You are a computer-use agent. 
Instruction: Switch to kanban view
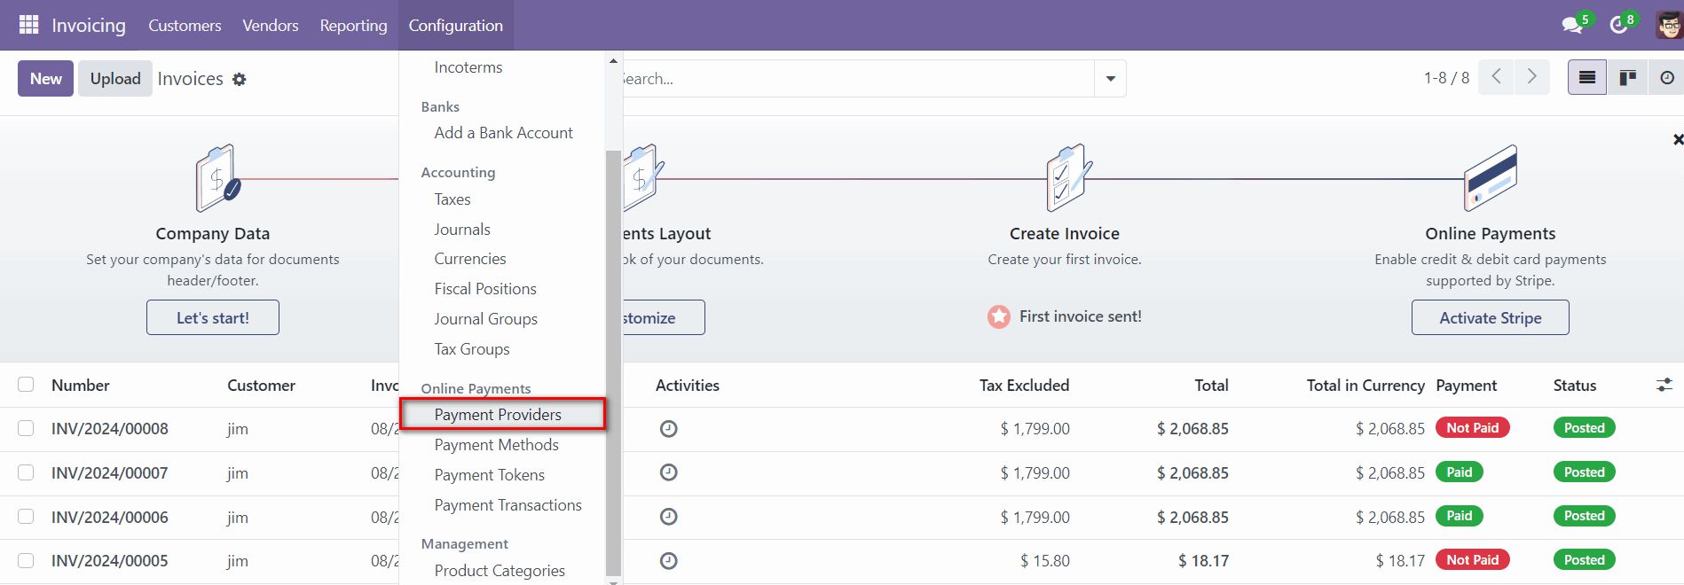coord(1627,78)
